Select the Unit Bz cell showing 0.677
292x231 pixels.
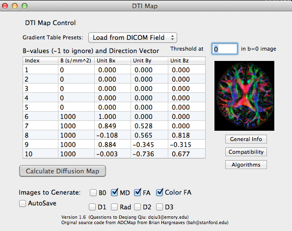click(x=186, y=154)
